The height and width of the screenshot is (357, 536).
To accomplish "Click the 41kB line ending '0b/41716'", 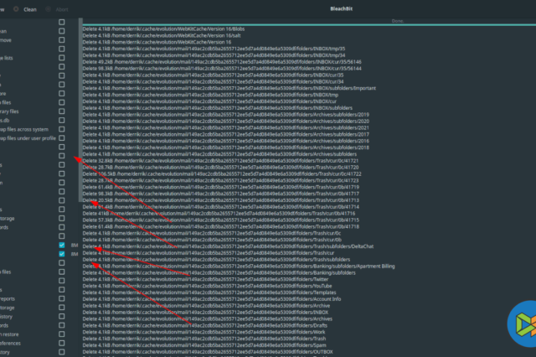I will tap(219, 214).
